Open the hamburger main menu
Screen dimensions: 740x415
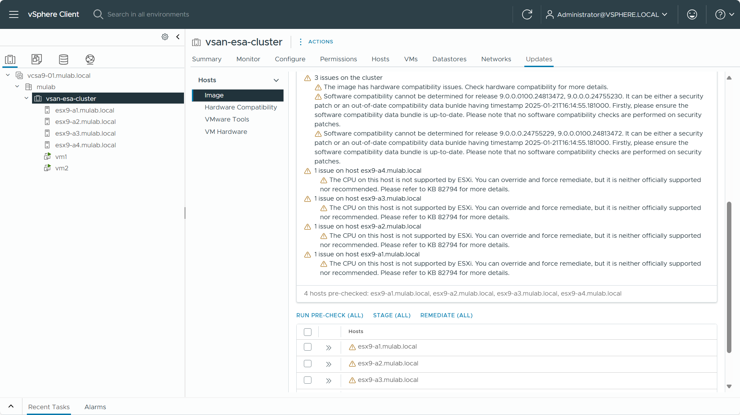pos(14,14)
